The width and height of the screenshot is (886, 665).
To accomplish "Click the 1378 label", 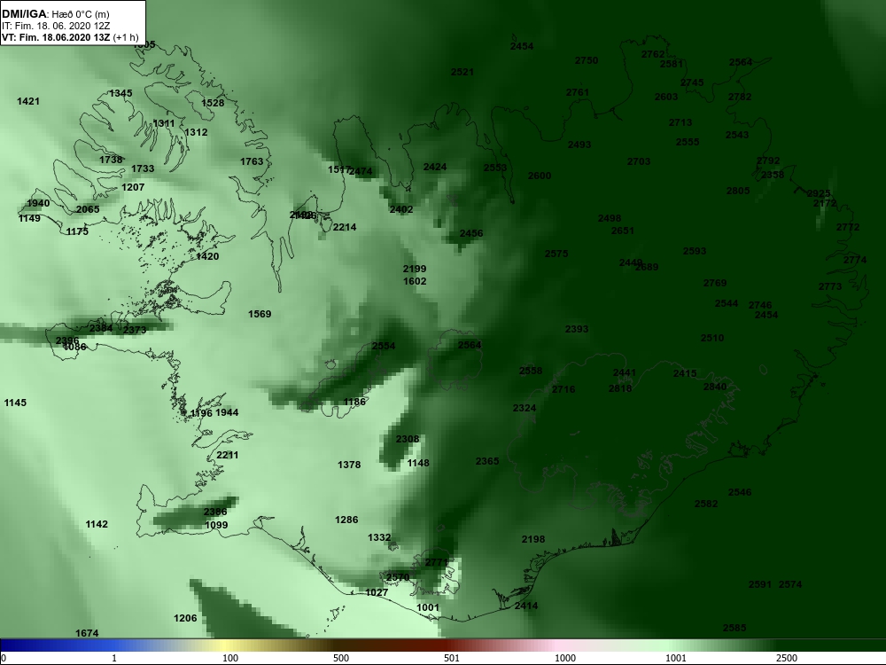I will [349, 465].
